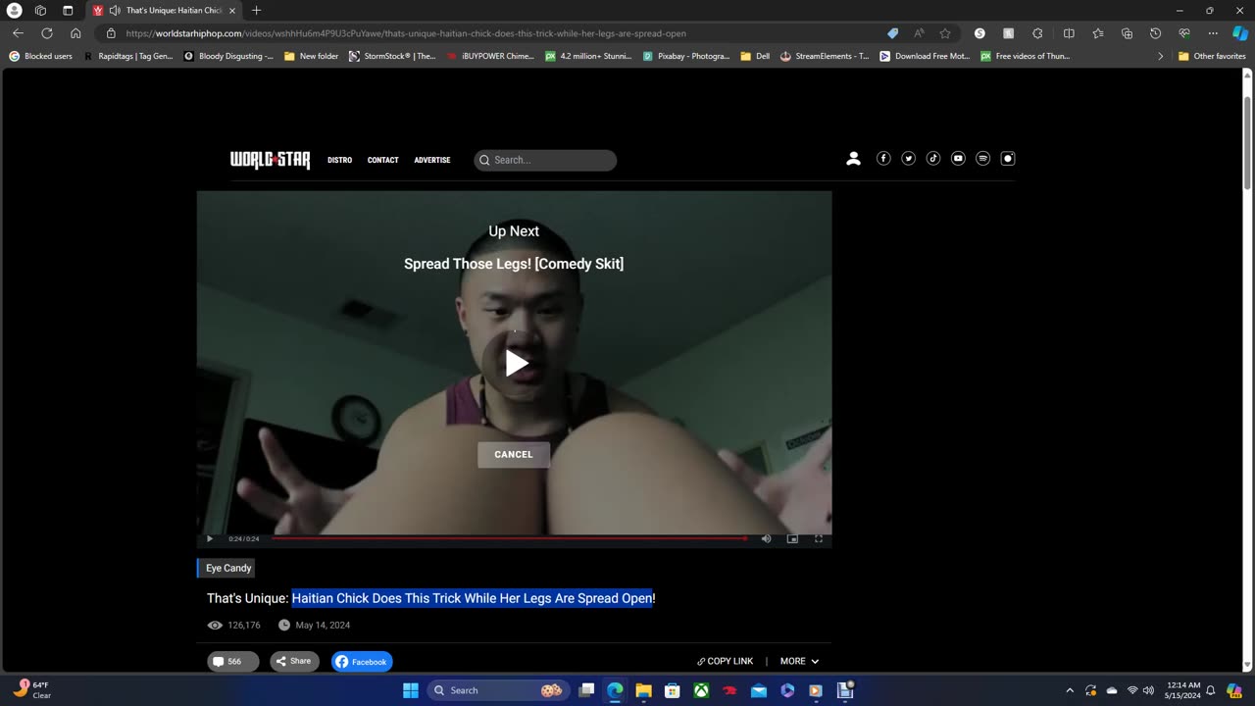Open the weather widget showing 64°F
Viewport: 1255px width, 706px height.
(32, 690)
